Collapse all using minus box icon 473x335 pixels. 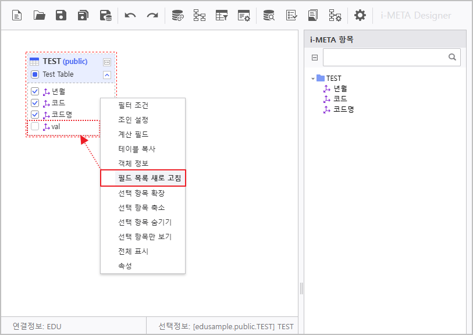[x=315, y=58]
